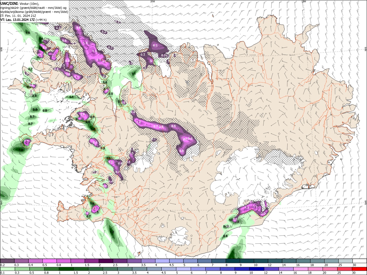Click the 'UWC/DINI: Vindur (10m),' title line
The image size is (367, 275).
click(20, 3)
